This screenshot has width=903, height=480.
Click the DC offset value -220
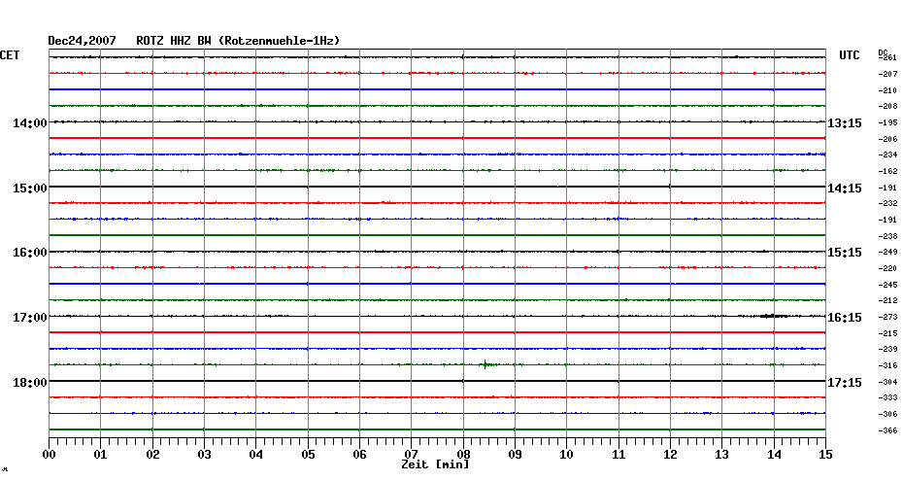tap(887, 268)
